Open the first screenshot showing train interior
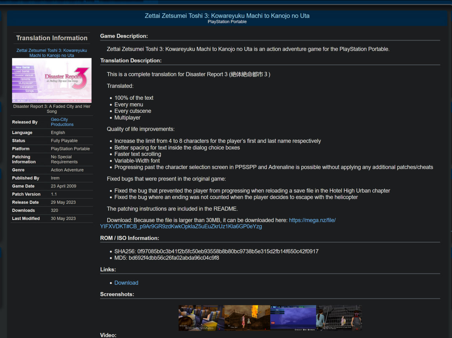 pos(201,318)
